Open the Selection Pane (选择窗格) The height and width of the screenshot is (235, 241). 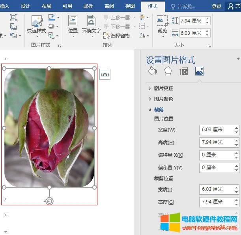tap(117, 36)
